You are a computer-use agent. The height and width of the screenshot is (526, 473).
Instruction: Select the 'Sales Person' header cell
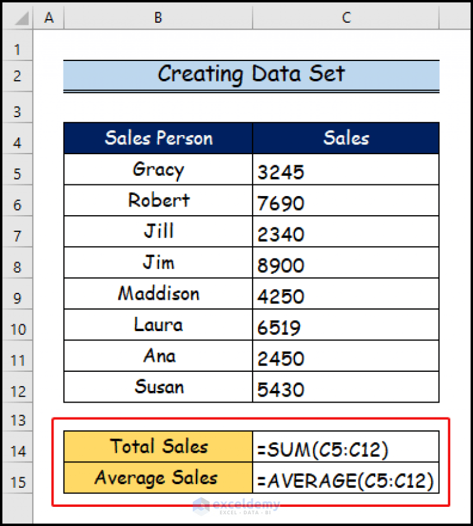point(158,138)
